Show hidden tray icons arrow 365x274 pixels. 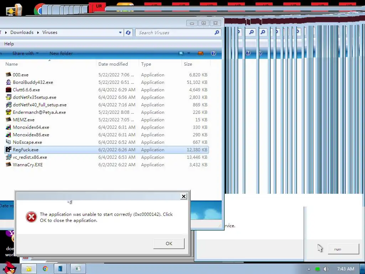point(309,269)
